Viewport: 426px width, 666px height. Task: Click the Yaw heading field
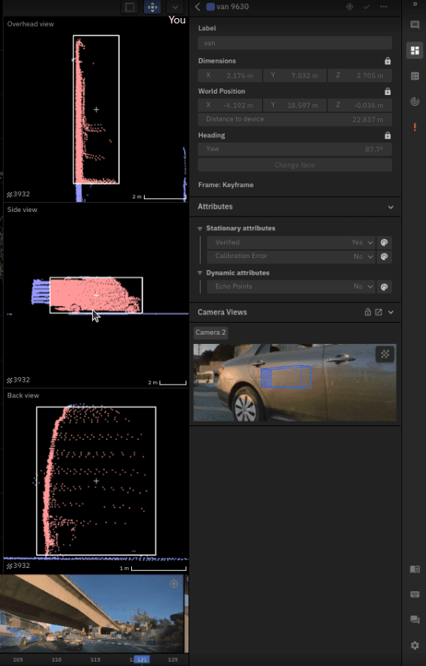[x=295, y=149]
